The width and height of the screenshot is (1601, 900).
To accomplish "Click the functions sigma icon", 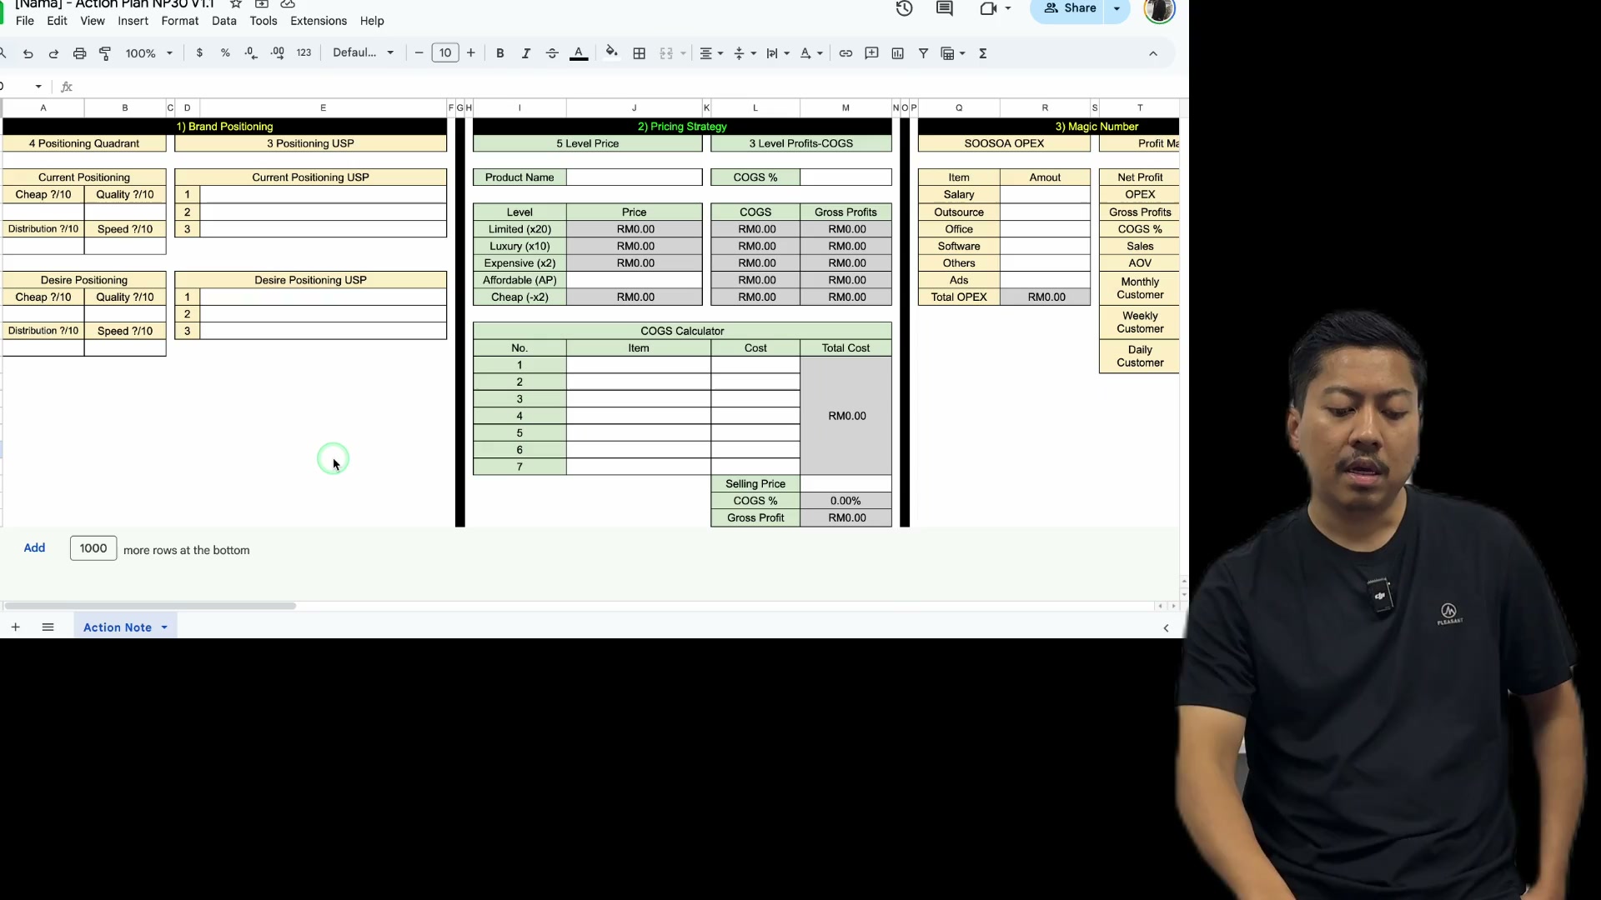I will pos(983,53).
